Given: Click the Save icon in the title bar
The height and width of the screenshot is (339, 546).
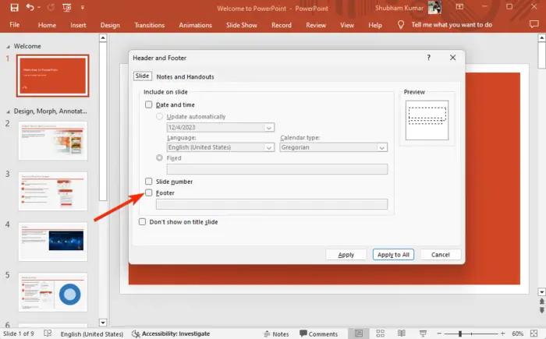Looking at the screenshot, I should coord(14,7).
